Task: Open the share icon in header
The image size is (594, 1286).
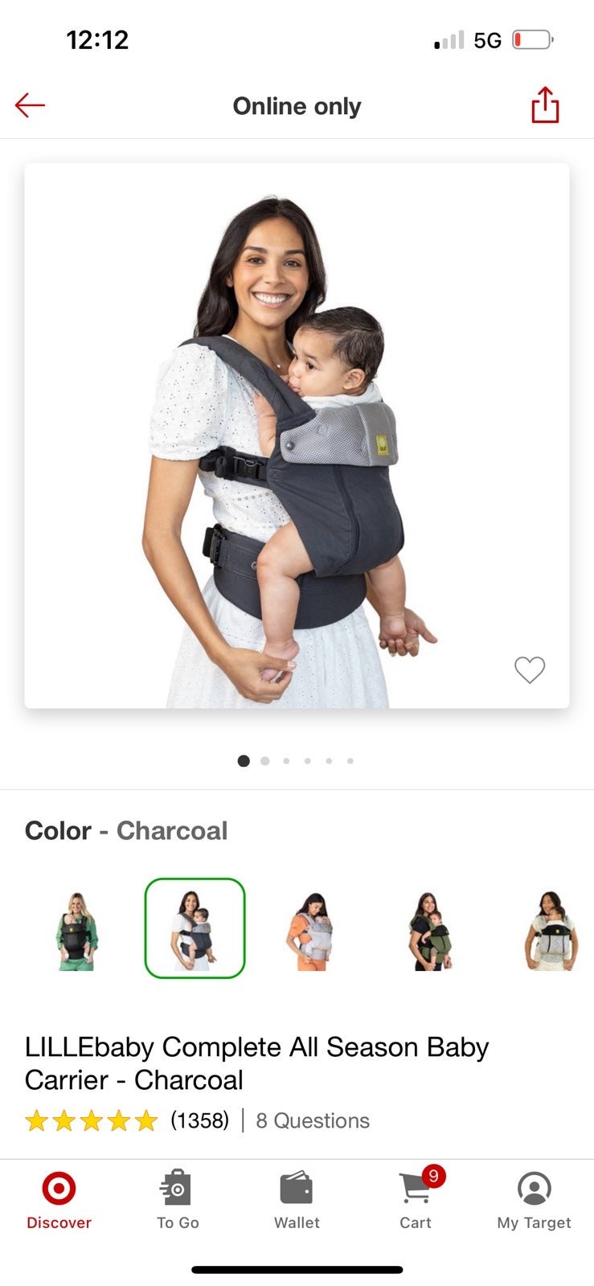Action: point(545,104)
